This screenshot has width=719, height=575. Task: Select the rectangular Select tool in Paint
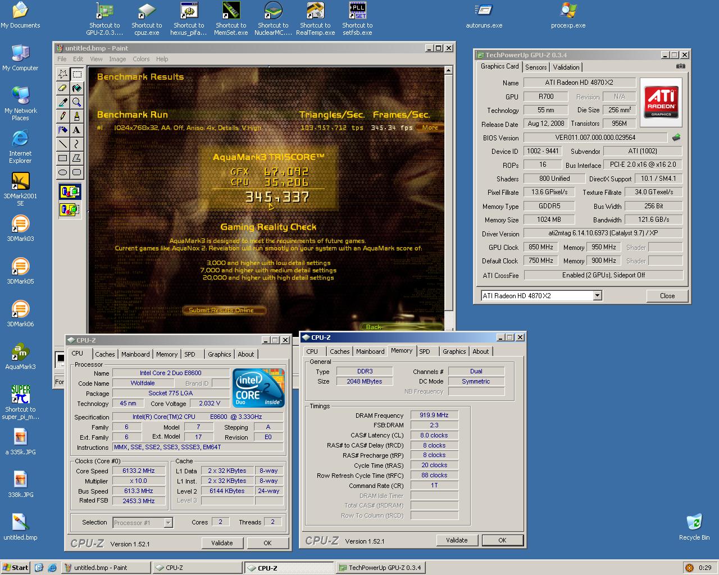(x=77, y=74)
